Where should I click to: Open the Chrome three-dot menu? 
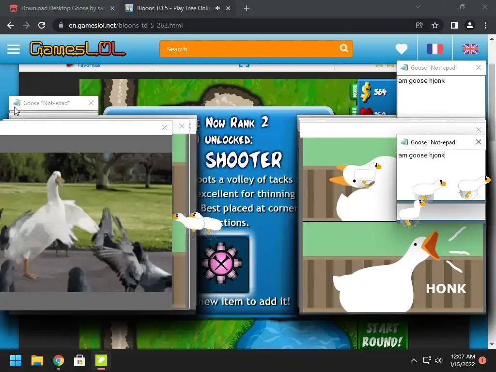[x=485, y=25]
